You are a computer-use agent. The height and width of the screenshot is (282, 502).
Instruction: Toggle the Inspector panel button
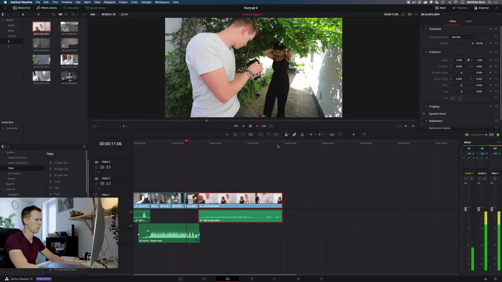pyautogui.click(x=481, y=8)
